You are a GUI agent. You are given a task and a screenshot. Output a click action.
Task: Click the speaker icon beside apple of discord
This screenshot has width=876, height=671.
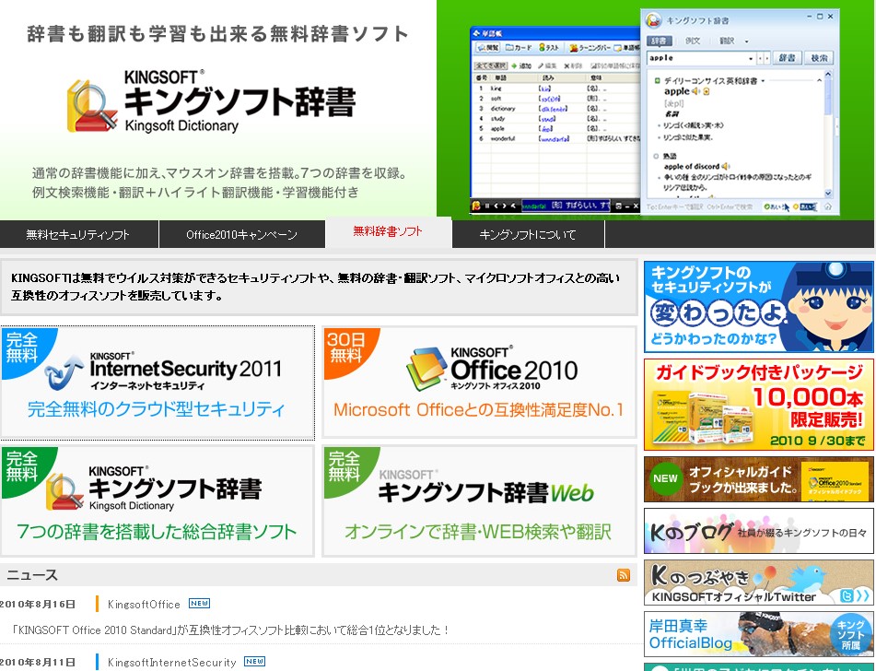pyautogui.click(x=726, y=166)
